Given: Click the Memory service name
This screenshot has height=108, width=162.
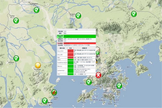Looking at the screenshot, I should tap(60, 66).
